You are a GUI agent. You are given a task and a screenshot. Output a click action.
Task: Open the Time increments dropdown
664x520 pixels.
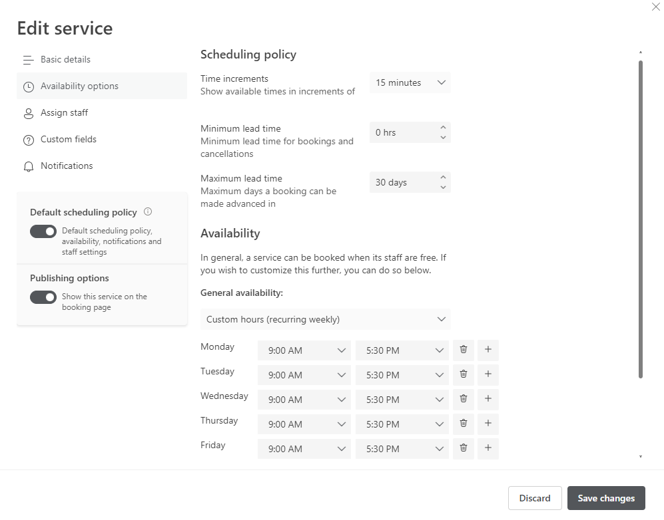(x=410, y=83)
